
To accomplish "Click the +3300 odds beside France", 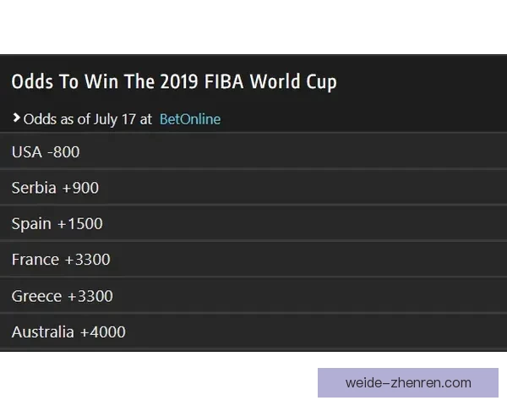I will click(88, 260).
